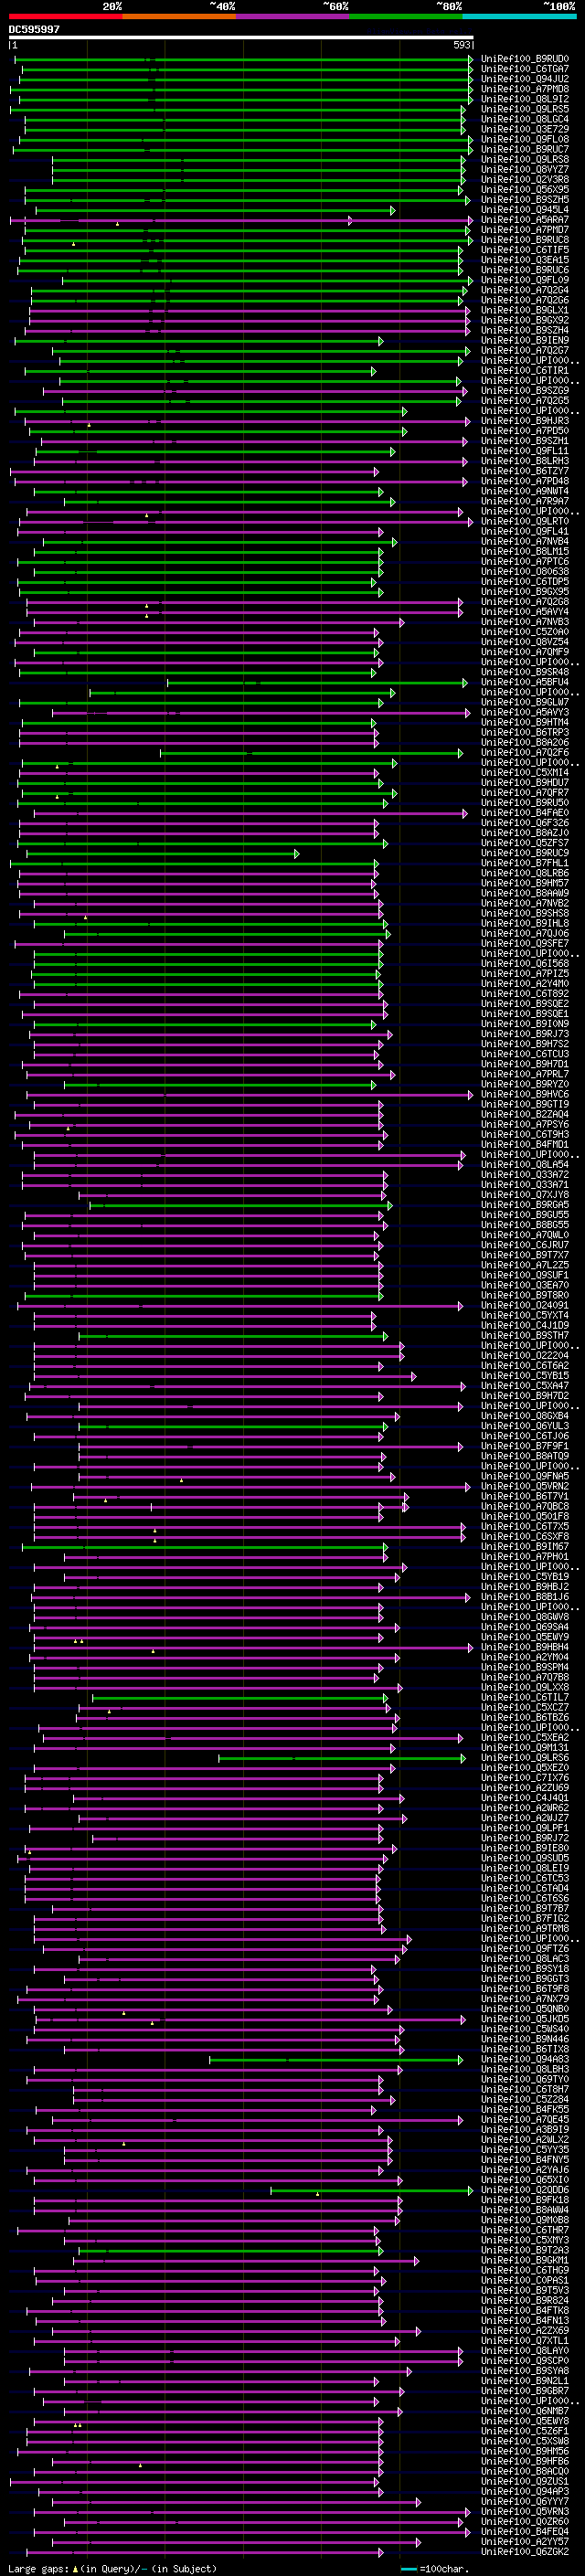The image size is (585, 2576).
Task: Select hit label UniRef100_B9IEN9
Action: tap(525, 340)
